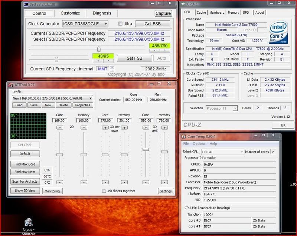This screenshot has width=297, height=236.
Task: Click the Intel Core 2 Duo logo
Action: pyautogui.click(x=278, y=32)
